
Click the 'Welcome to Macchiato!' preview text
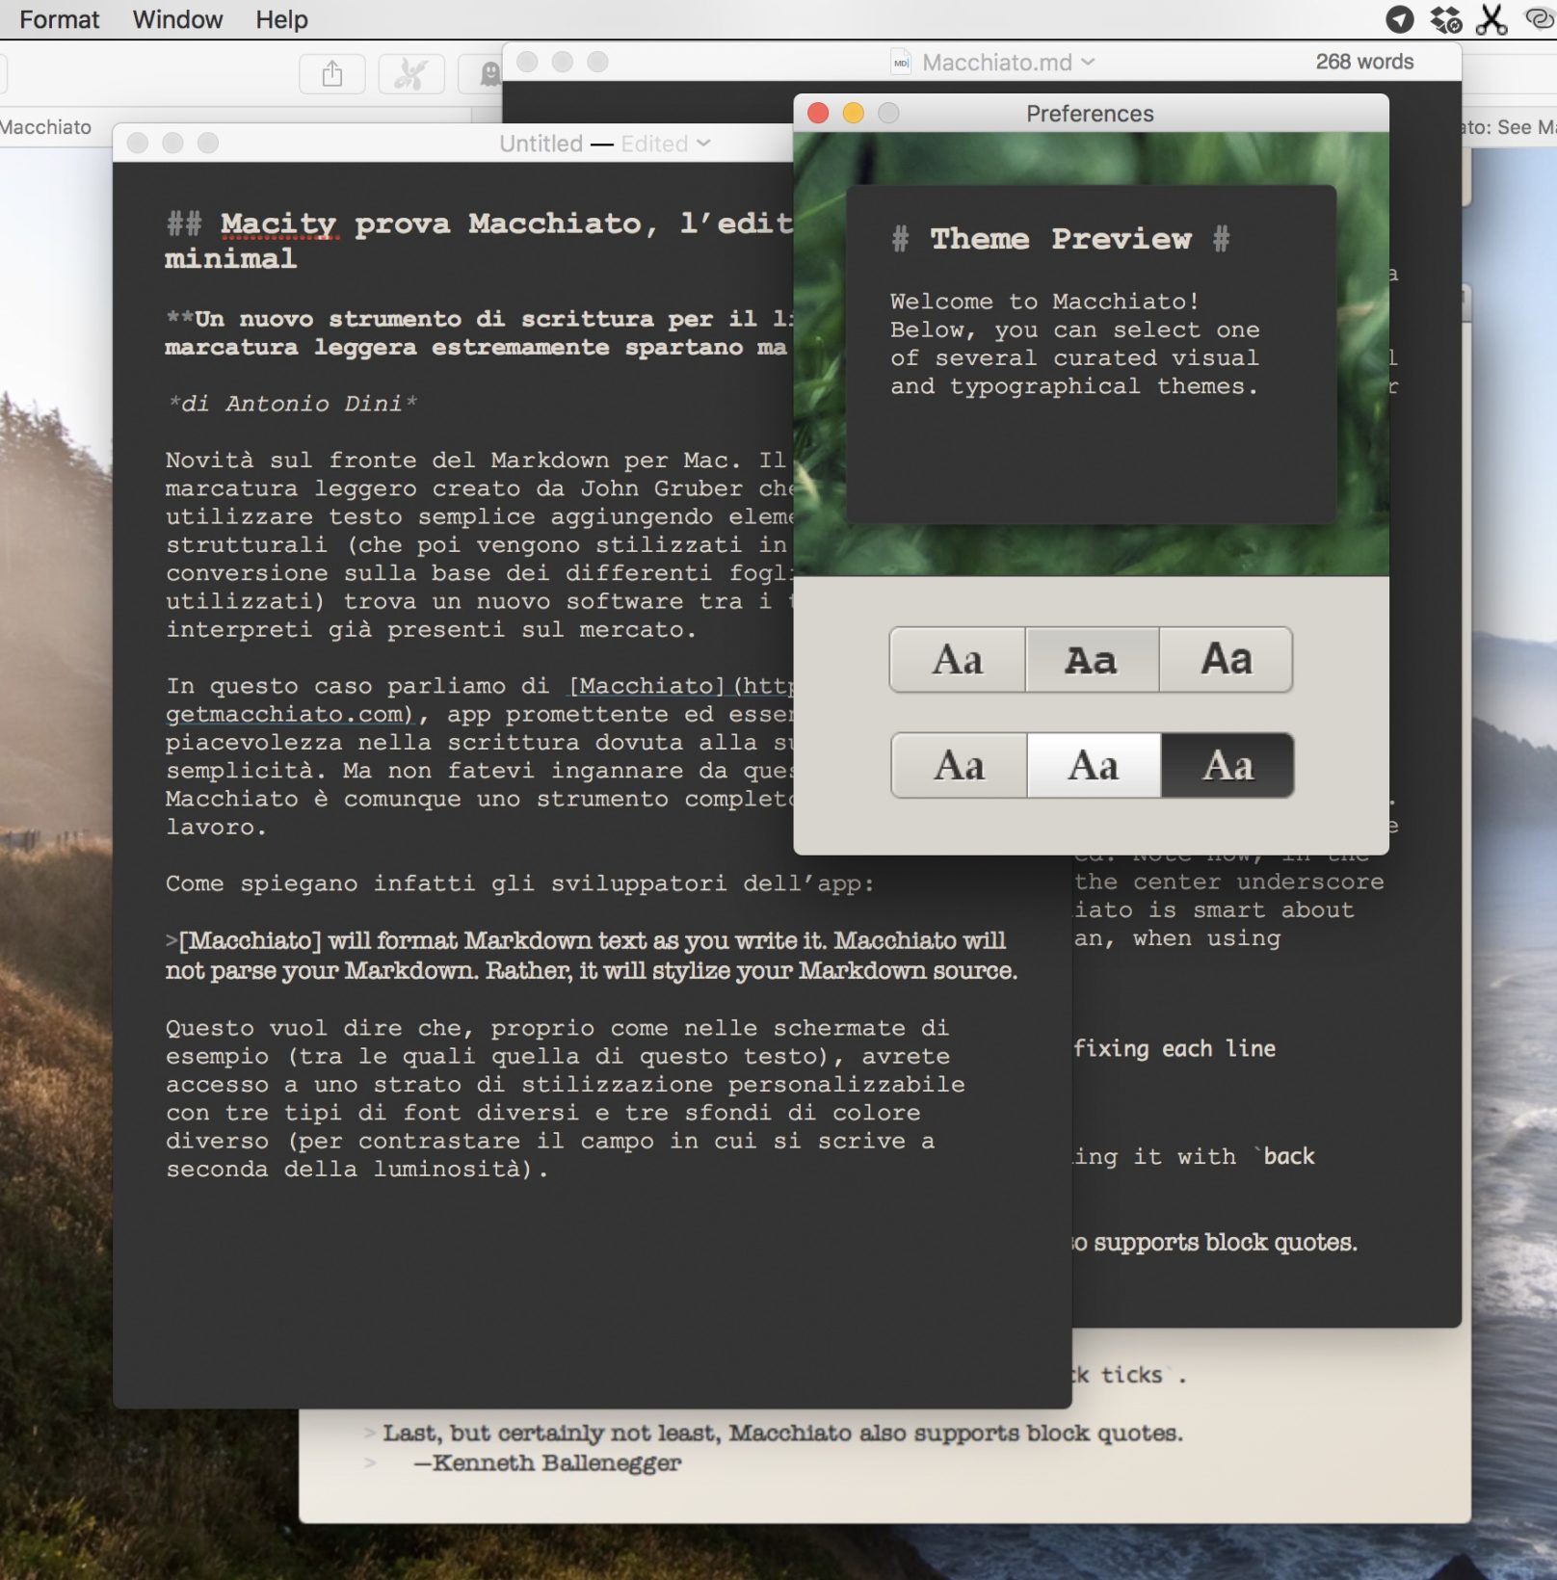1045,302
